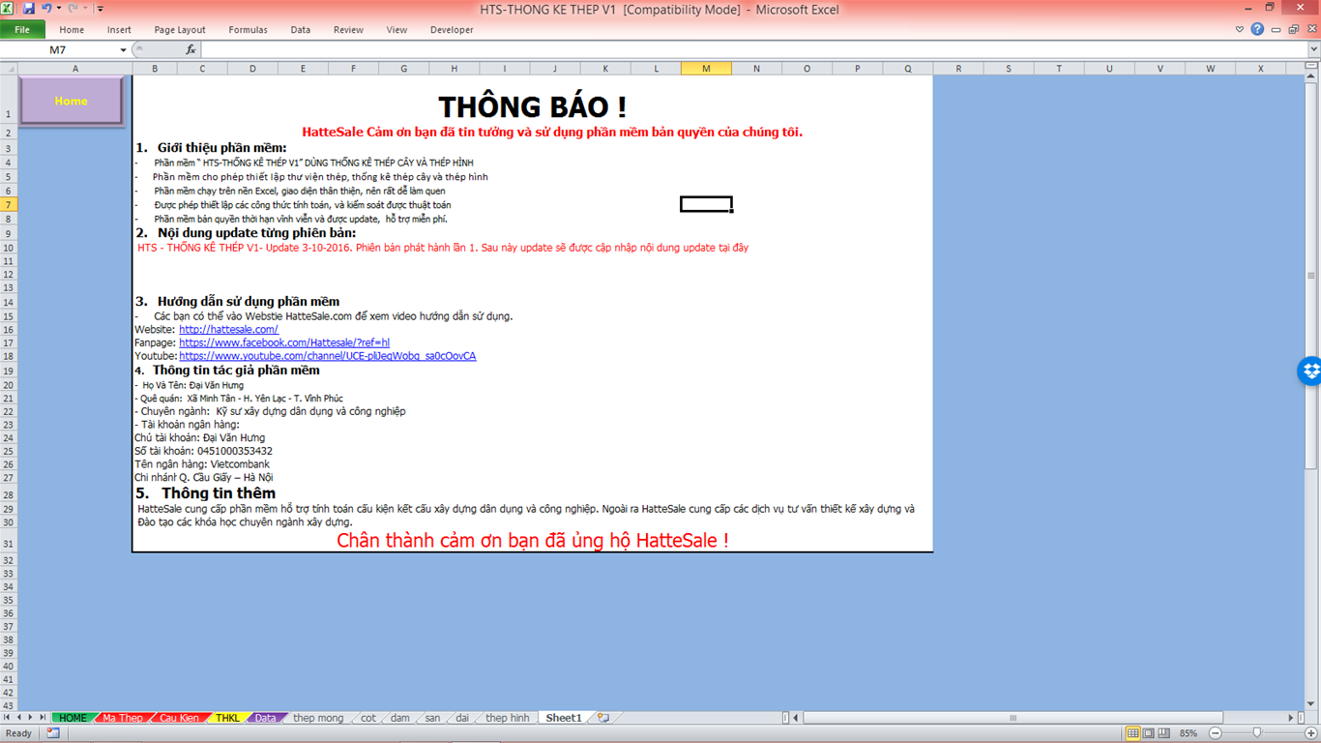Open the File tab
Image resolution: width=1321 pixels, height=743 pixels.
[22, 30]
